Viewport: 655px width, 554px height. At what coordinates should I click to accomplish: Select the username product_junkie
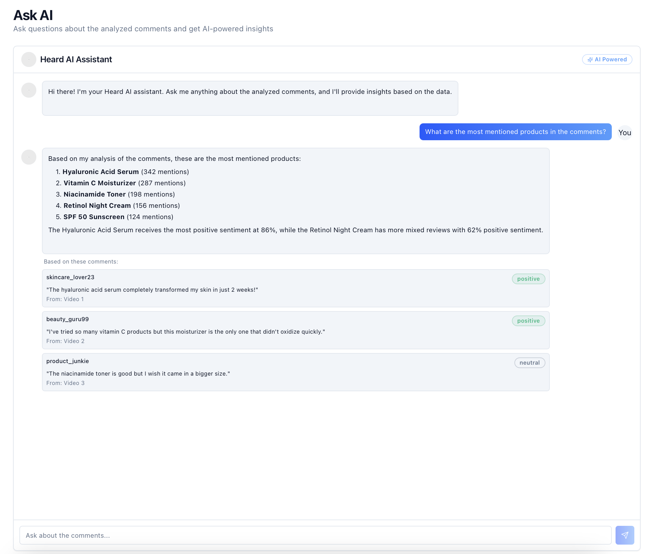(x=67, y=361)
